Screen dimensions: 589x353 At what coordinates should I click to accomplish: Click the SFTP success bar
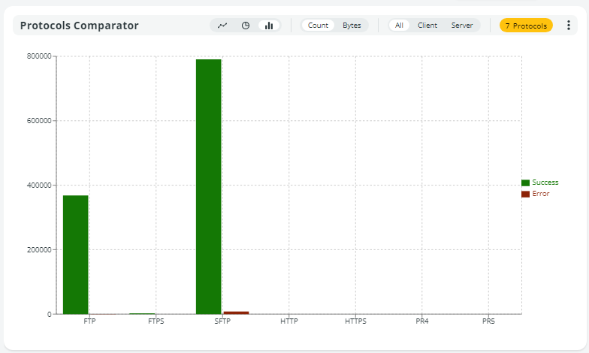[x=208, y=186]
